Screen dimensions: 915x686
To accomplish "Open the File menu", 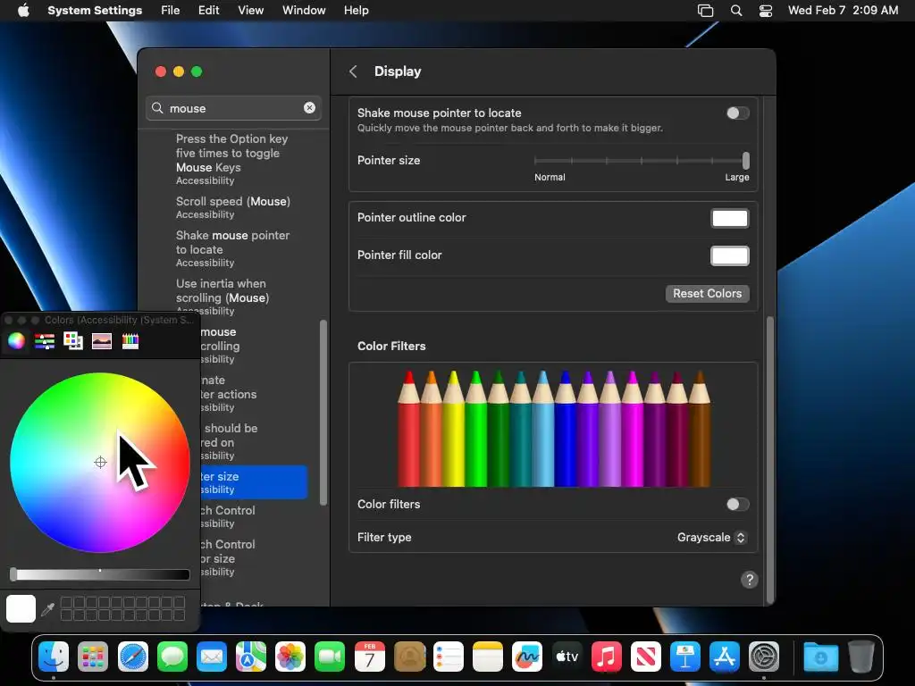I will (x=171, y=11).
